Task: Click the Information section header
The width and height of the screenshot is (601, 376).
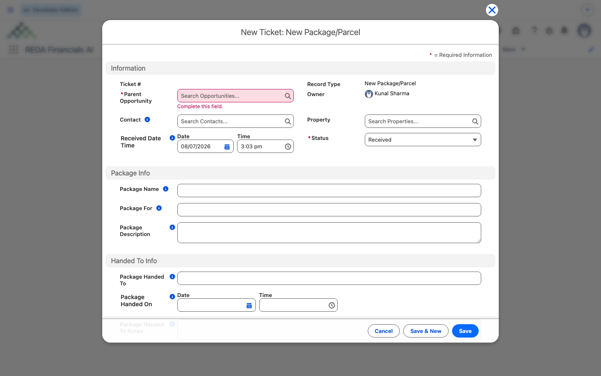Action: (x=300, y=68)
